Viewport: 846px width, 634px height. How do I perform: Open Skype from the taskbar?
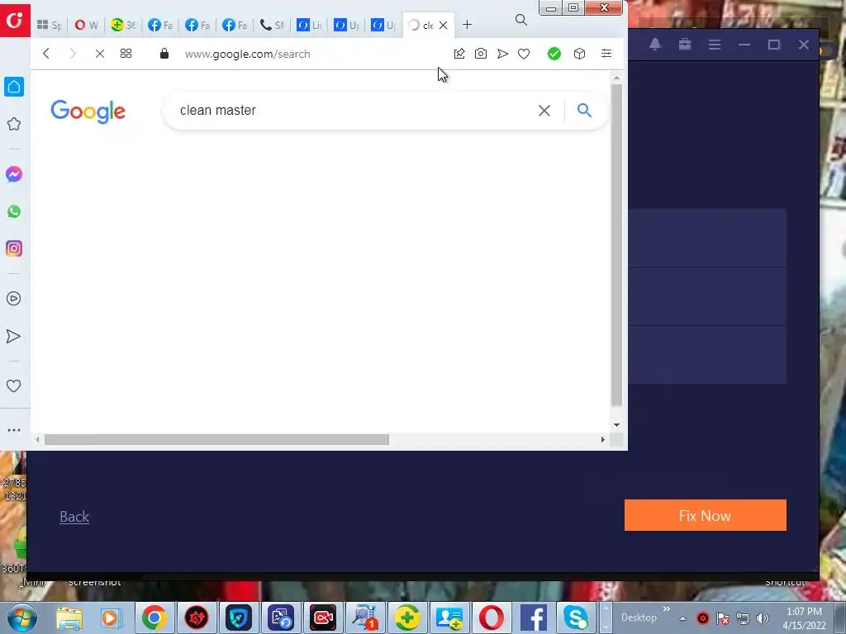tap(576, 617)
